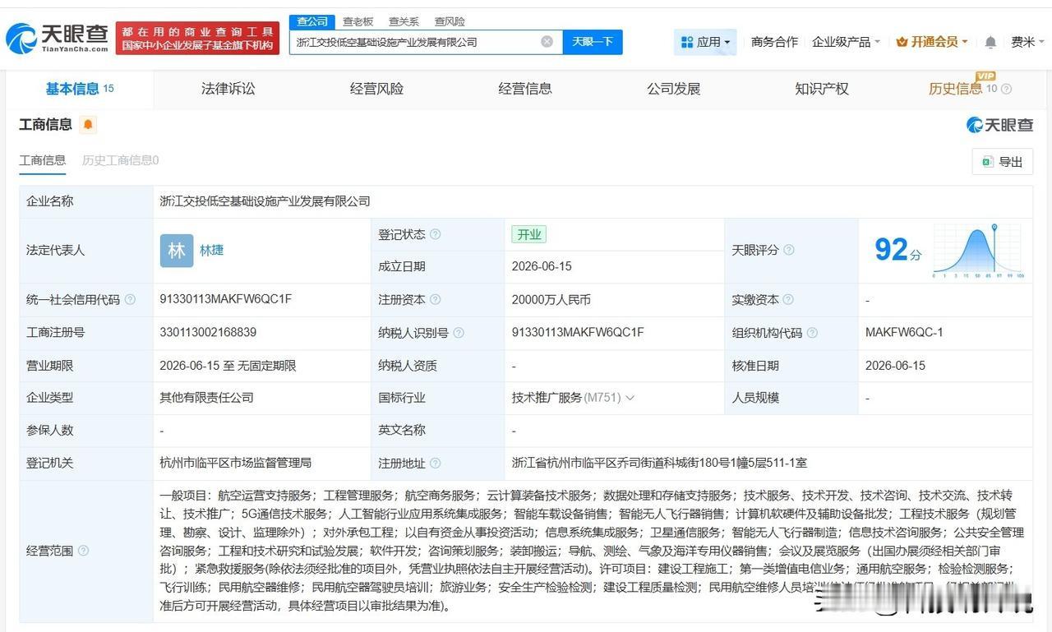Click the 成立日期 value 2026-06-15
Image resolution: width=1052 pixels, height=632 pixels.
point(542,266)
